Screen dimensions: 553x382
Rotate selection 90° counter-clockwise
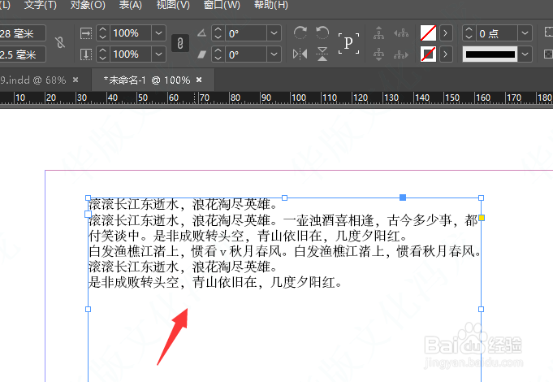pyautogui.click(x=322, y=33)
